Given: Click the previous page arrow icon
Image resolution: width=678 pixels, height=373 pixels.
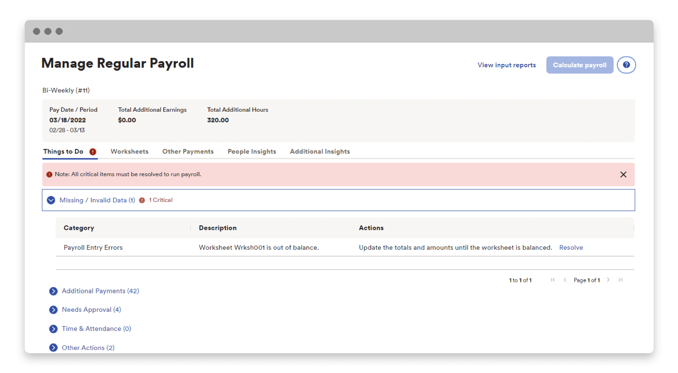Looking at the screenshot, I should pyautogui.click(x=564, y=280).
